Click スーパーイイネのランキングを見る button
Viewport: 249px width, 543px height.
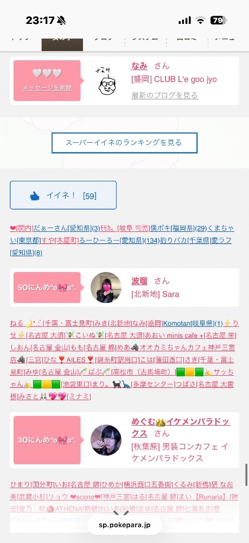pyautogui.click(x=125, y=143)
